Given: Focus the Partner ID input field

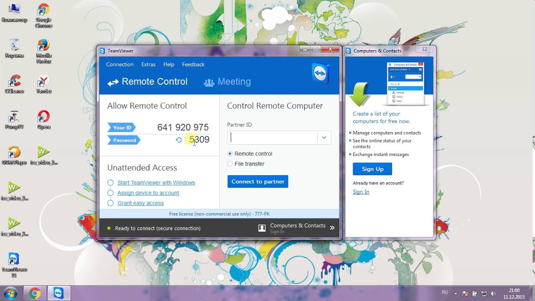Looking at the screenshot, I should pyautogui.click(x=273, y=138).
